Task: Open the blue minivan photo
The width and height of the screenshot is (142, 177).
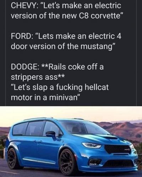Action: point(71,142)
